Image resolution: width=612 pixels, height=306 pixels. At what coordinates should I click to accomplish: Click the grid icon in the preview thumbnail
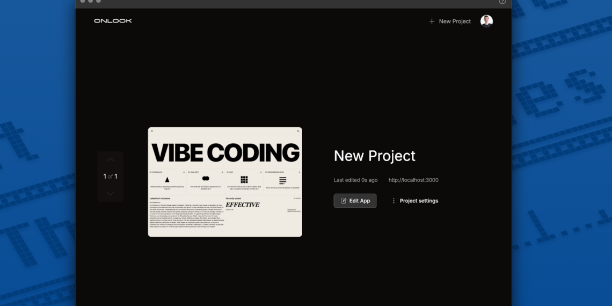[x=244, y=179]
